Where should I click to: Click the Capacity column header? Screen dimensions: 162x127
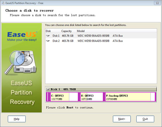click(x=67, y=31)
